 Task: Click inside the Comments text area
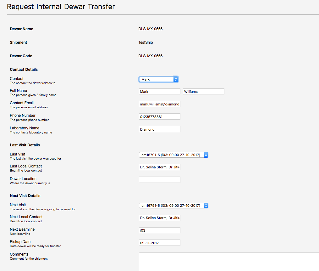pos(228,261)
